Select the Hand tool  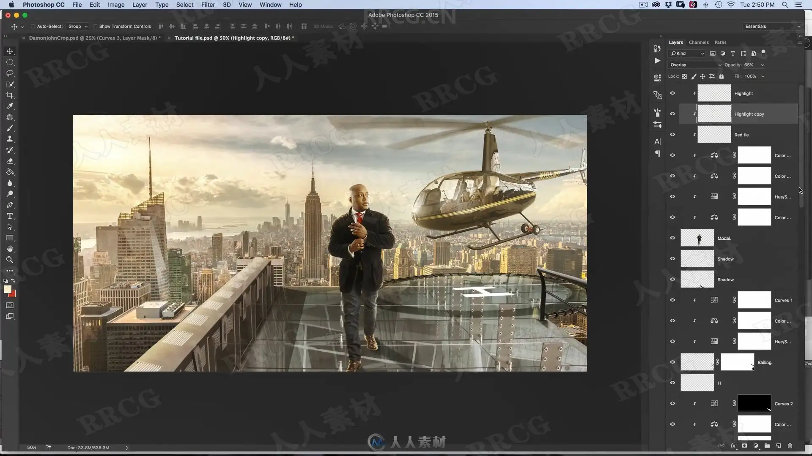tap(10, 249)
